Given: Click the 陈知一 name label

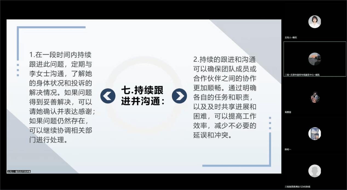Looking at the screenshot, I should (288, 149).
